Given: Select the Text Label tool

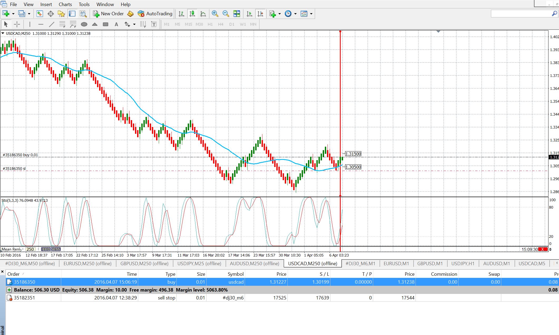Looking at the screenshot, I should [x=154, y=24].
